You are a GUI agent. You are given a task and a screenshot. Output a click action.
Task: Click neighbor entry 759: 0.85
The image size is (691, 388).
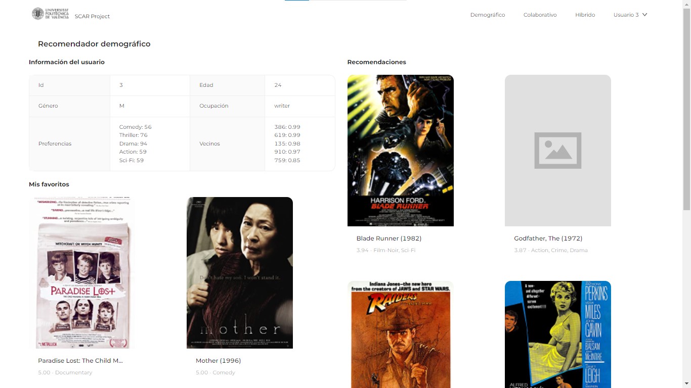coord(287,160)
